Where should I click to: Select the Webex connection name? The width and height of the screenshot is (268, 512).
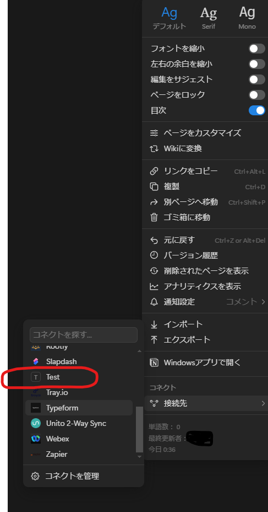coord(58,439)
